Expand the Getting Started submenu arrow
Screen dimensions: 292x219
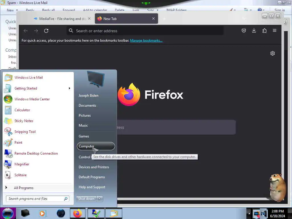70,88
